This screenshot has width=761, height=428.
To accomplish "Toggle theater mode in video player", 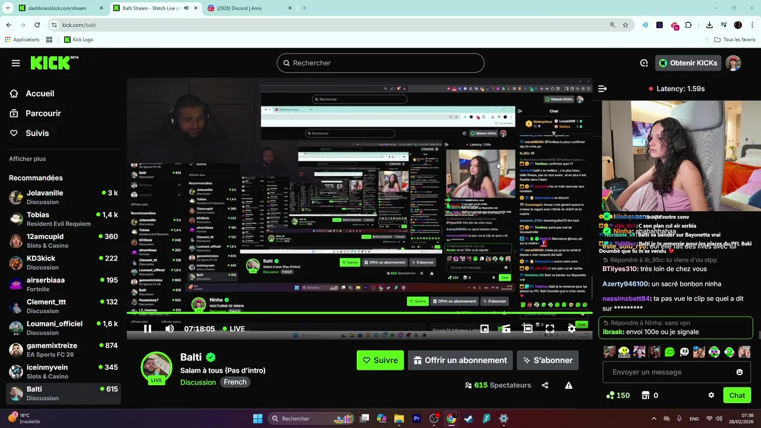I will point(527,329).
